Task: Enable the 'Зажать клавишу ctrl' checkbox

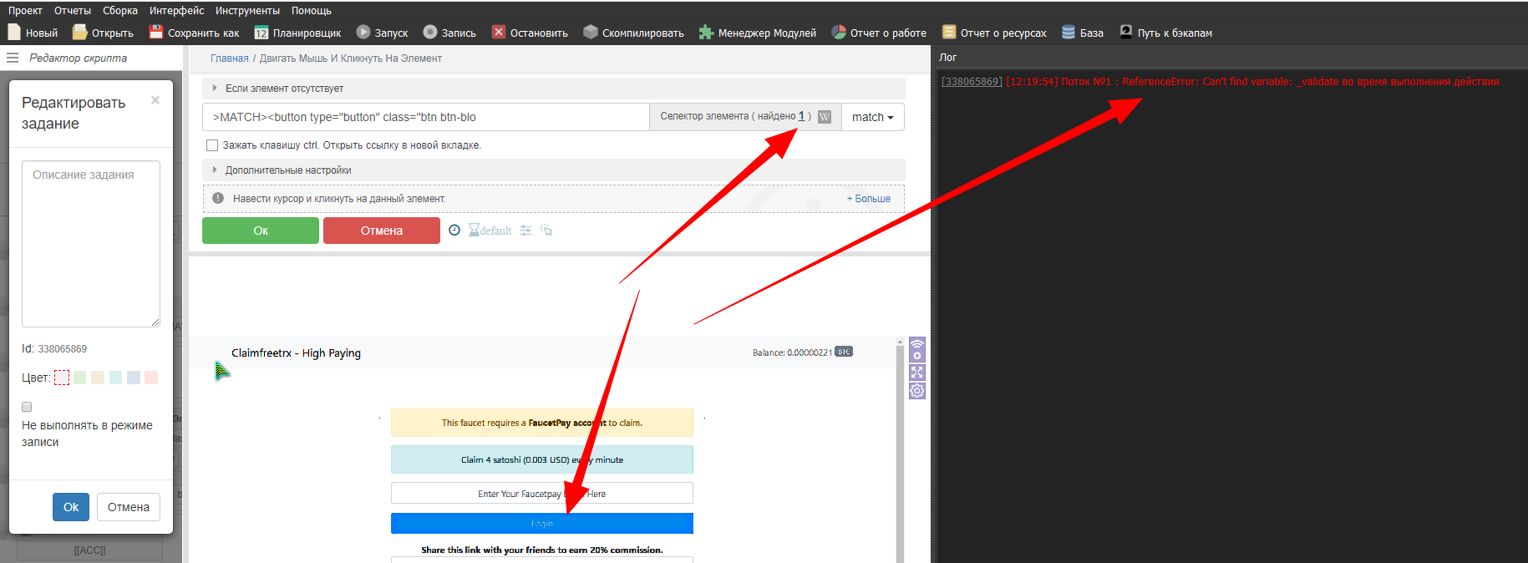Action: [x=212, y=145]
